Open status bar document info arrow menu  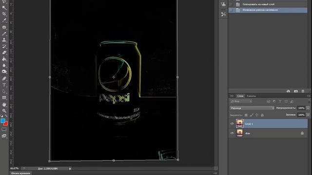[70, 169]
